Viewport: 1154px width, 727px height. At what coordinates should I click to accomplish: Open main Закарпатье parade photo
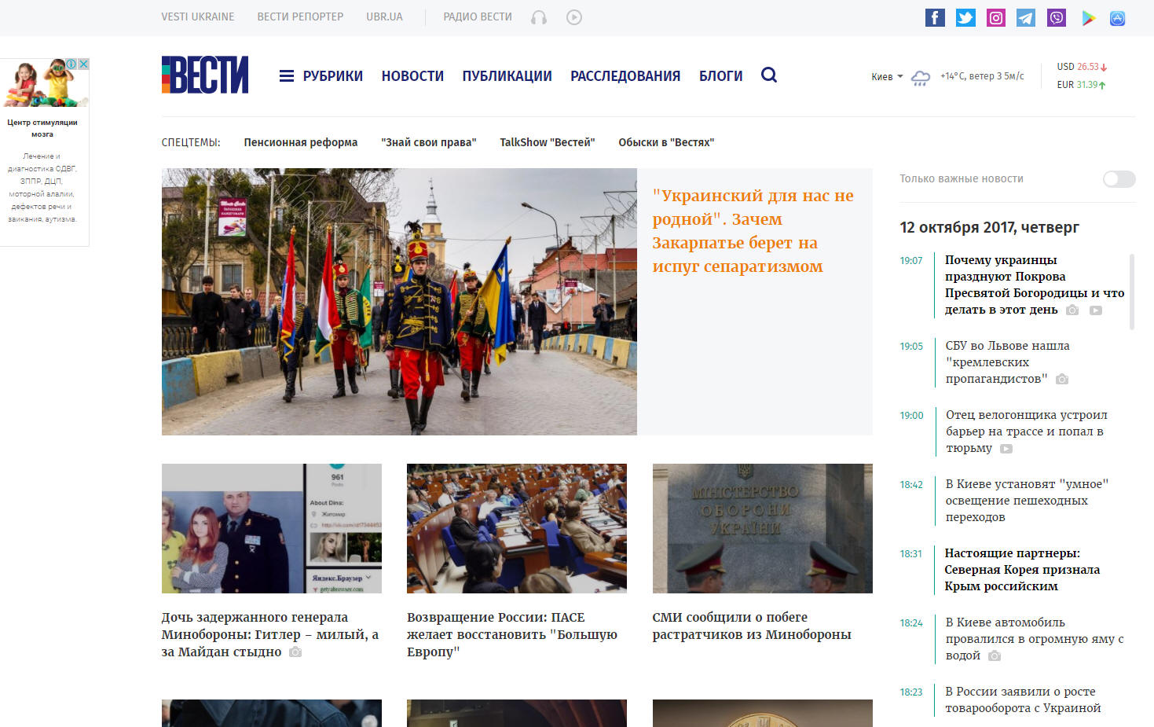(x=399, y=302)
